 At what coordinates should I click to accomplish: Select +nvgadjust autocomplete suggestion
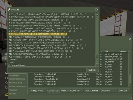14,75
